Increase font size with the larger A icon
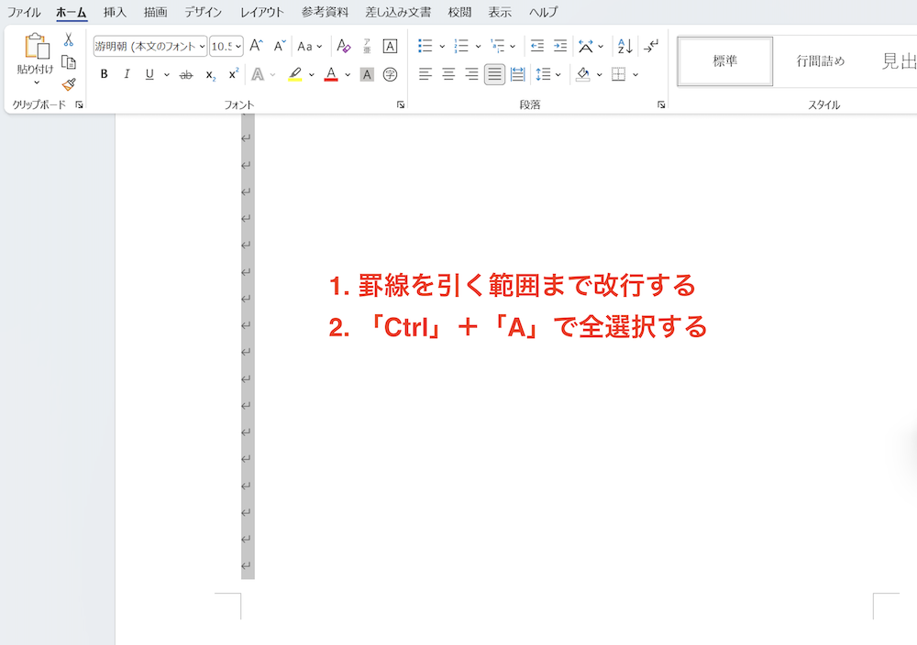Image resolution: width=917 pixels, height=645 pixels. pos(256,46)
